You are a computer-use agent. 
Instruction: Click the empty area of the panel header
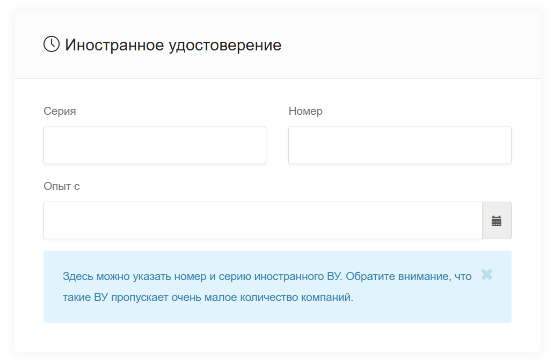[408, 45]
